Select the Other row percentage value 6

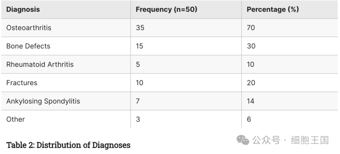(x=249, y=119)
